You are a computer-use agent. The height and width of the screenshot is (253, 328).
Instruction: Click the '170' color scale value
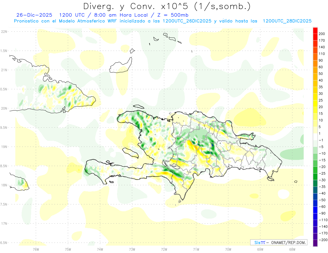click(322, 40)
